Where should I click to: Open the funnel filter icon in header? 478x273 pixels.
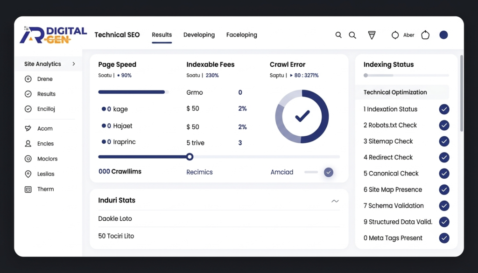(x=372, y=35)
